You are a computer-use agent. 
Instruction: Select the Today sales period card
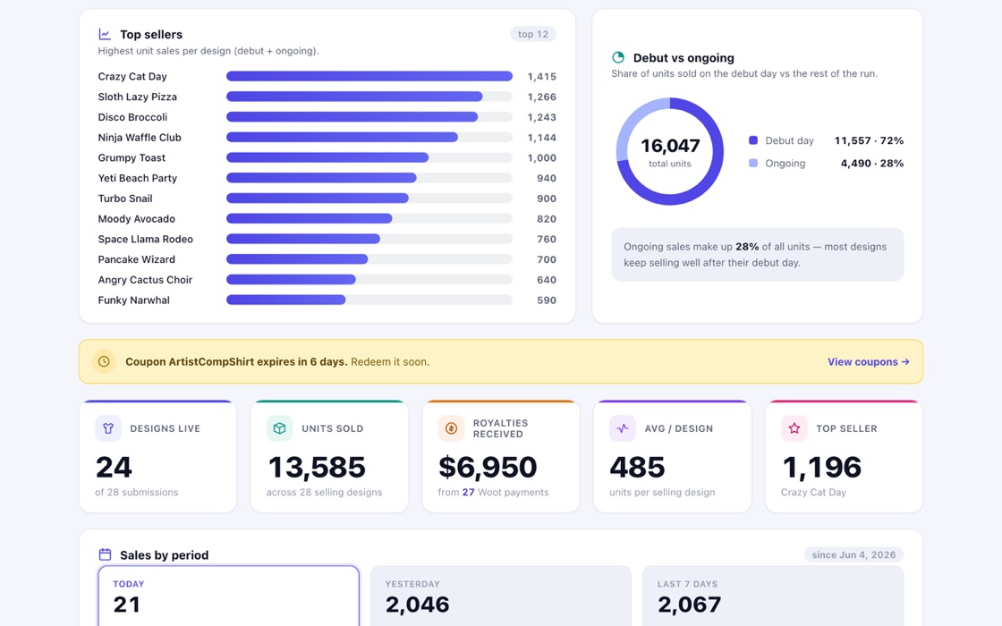(x=229, y=596)
